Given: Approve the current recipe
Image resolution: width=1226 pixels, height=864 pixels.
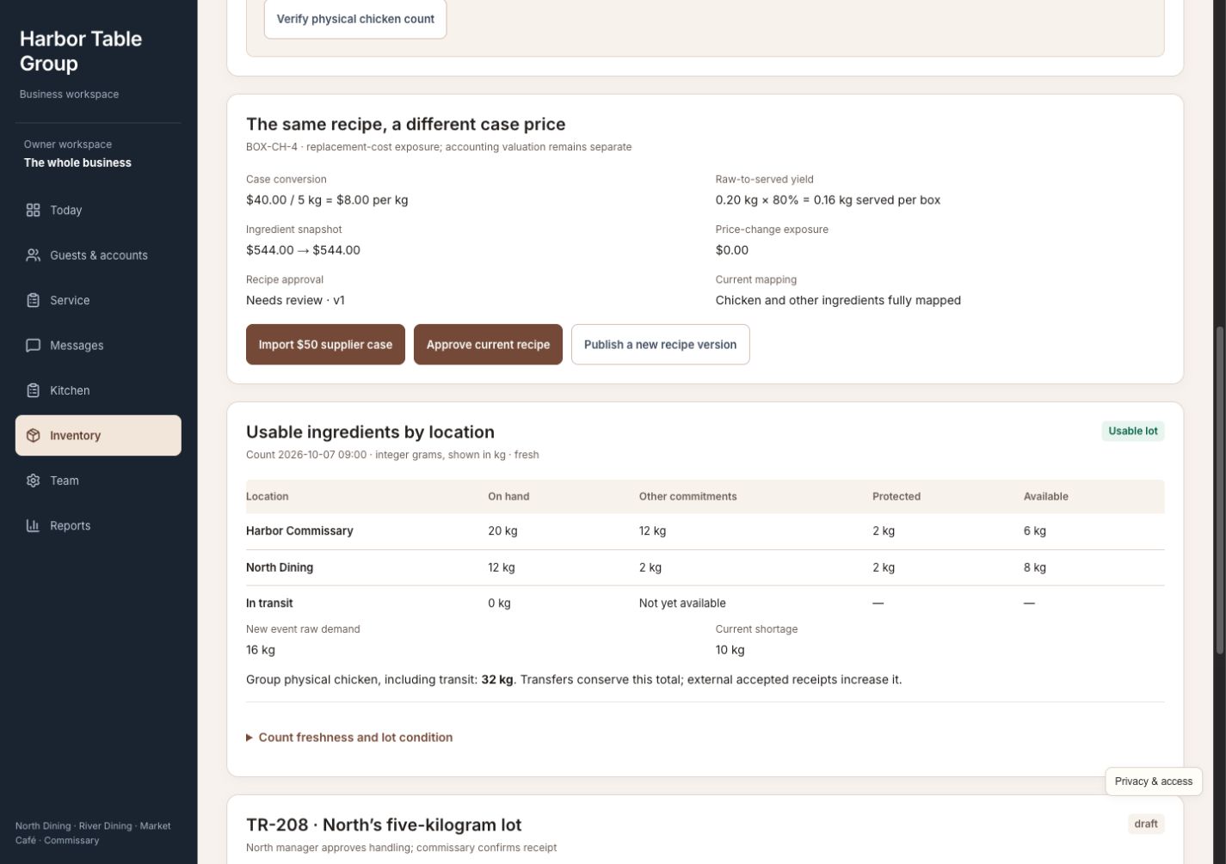Looking at the screenshot, I should click(488, 345).
